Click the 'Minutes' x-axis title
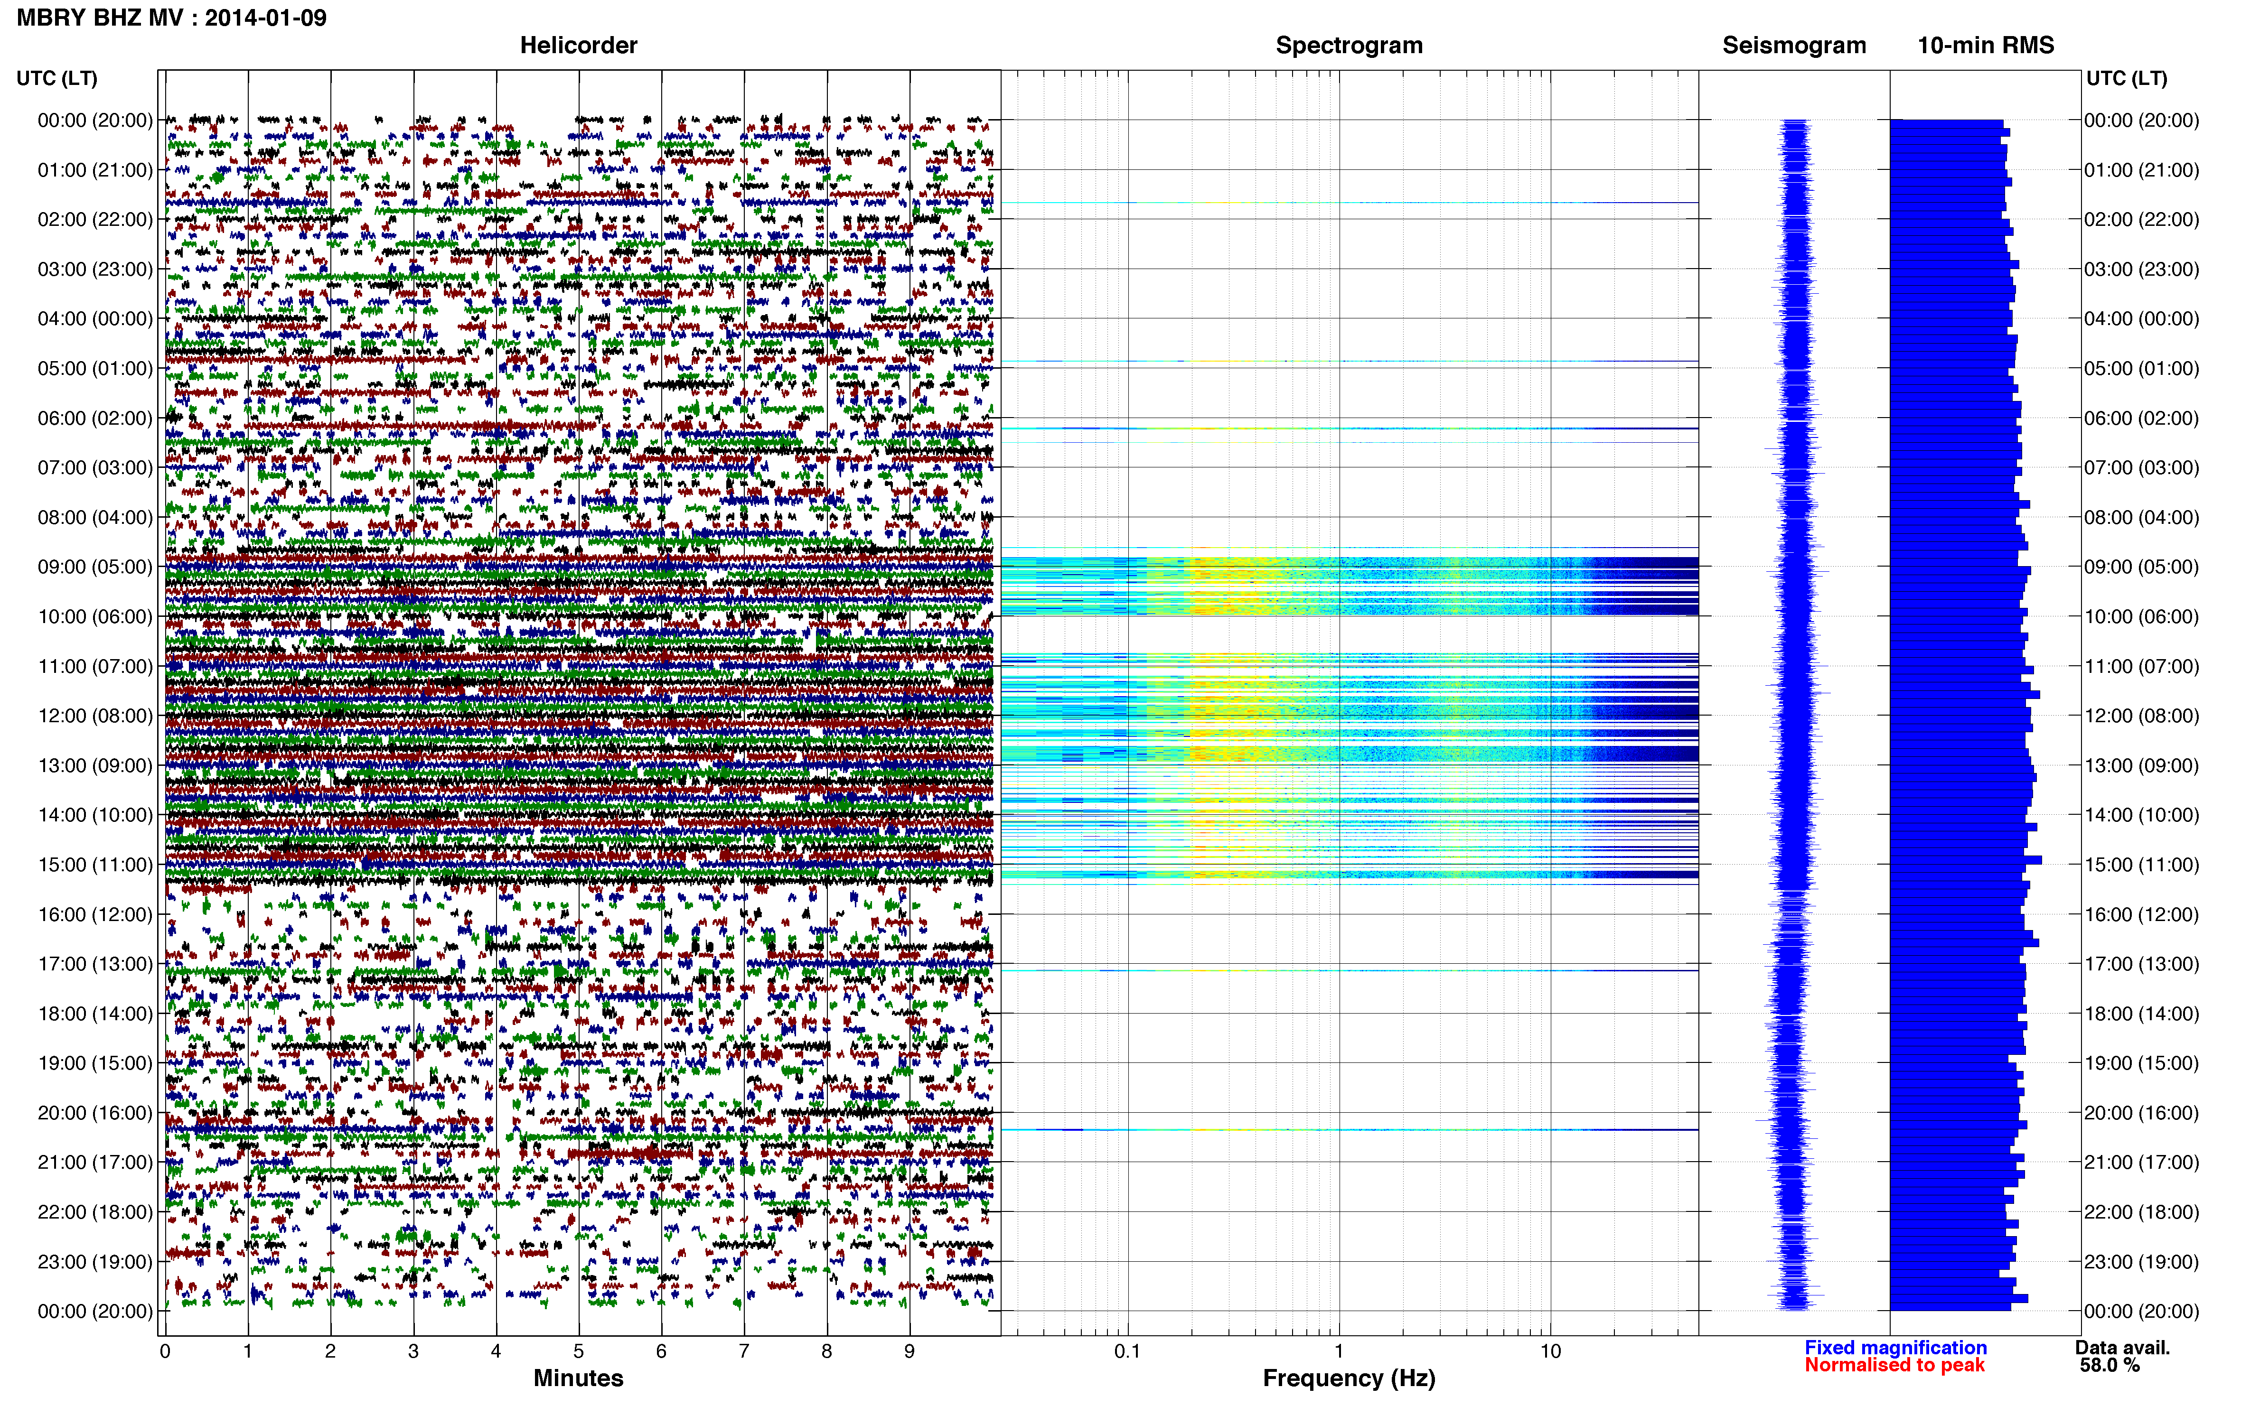The width and height of the screenshot is (2250, 1406). pyautogui.click(x=579, y=1378)
